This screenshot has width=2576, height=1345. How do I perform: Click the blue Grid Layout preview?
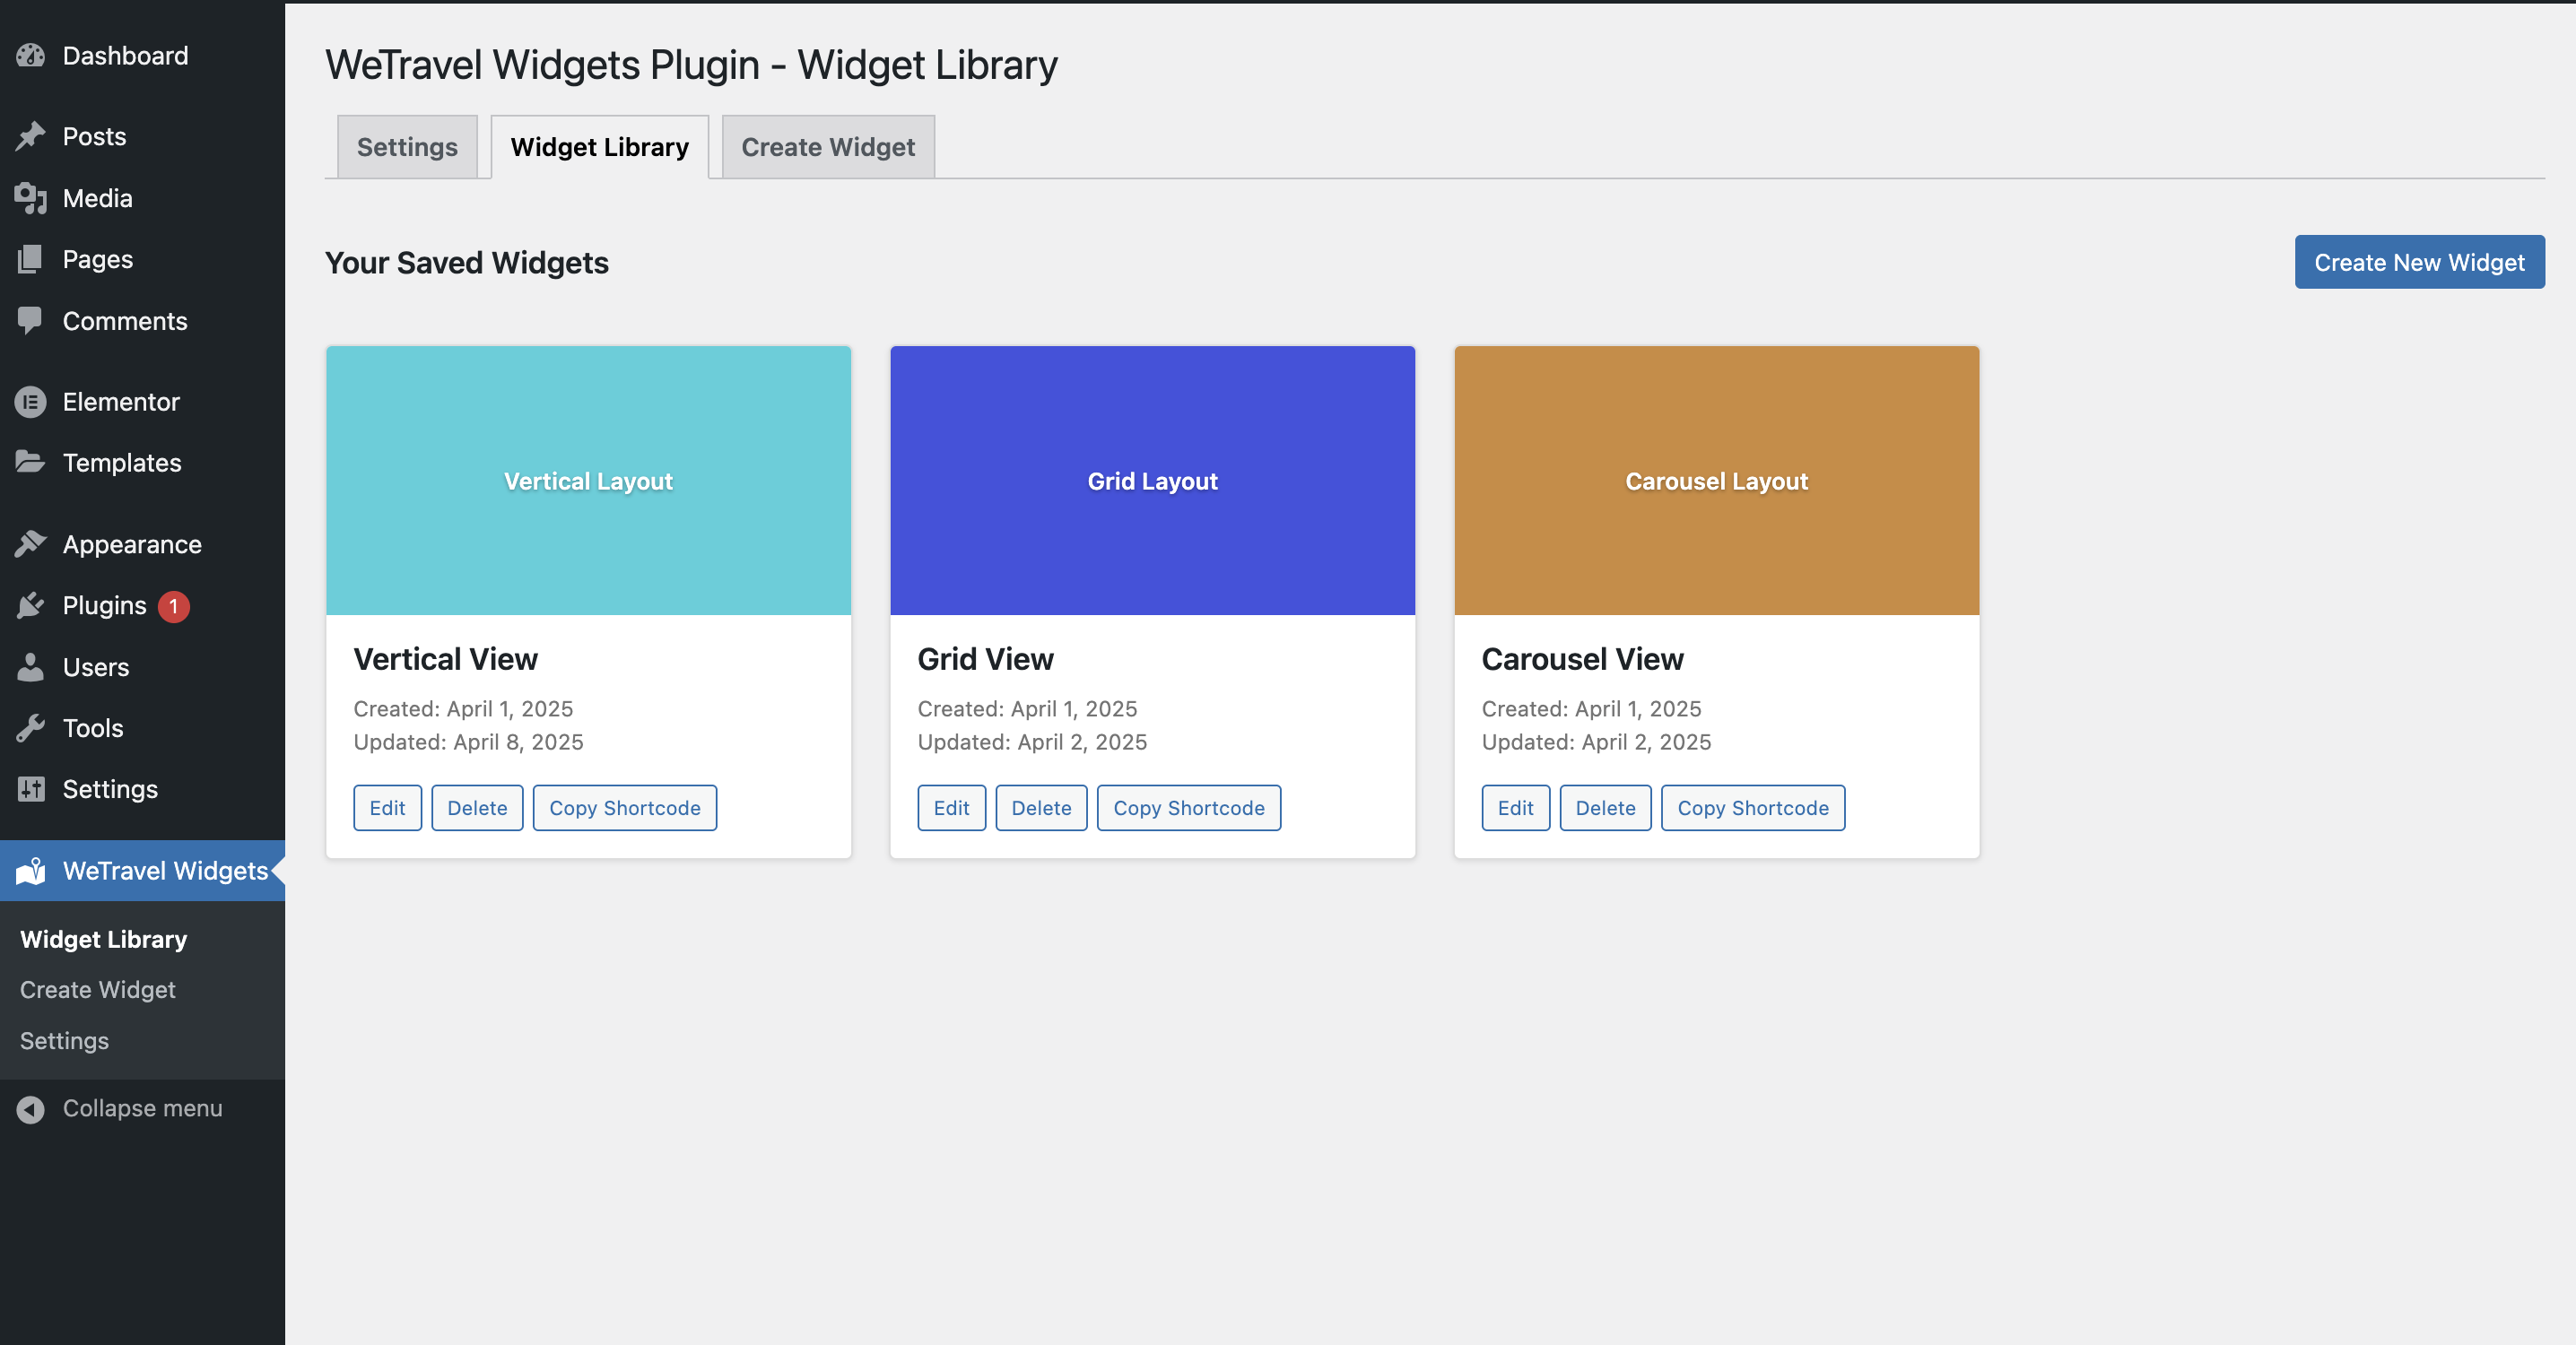pos(1152,481)
